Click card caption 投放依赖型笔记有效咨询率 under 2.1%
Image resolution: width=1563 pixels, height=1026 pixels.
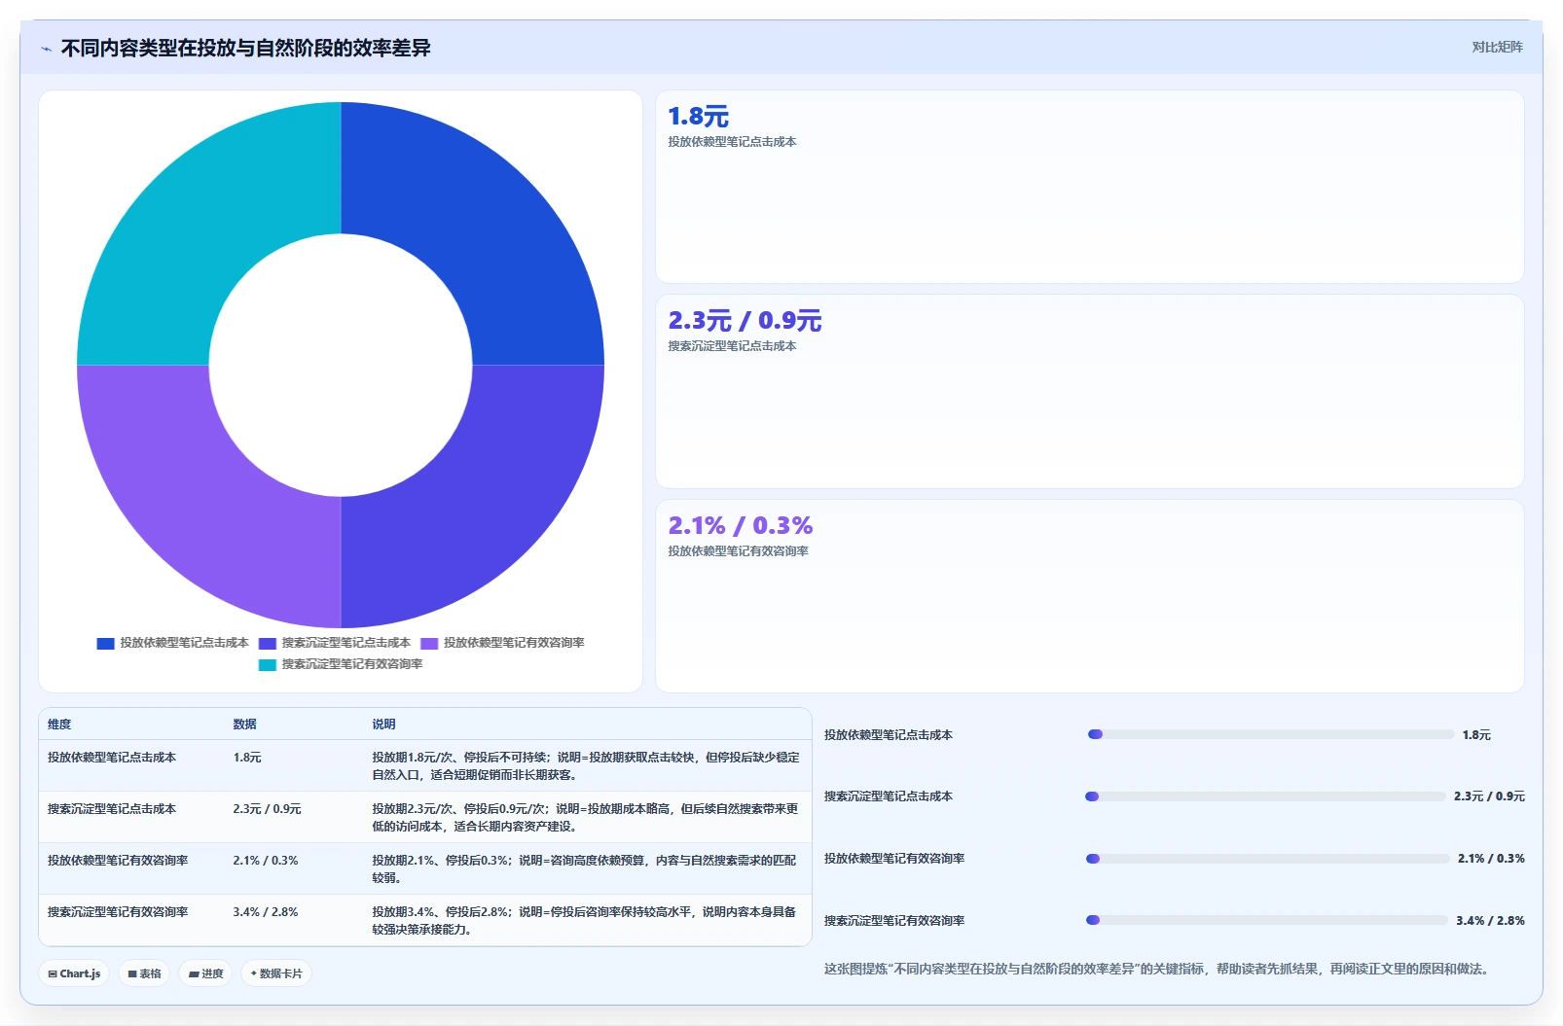click(x=738, y=551)
